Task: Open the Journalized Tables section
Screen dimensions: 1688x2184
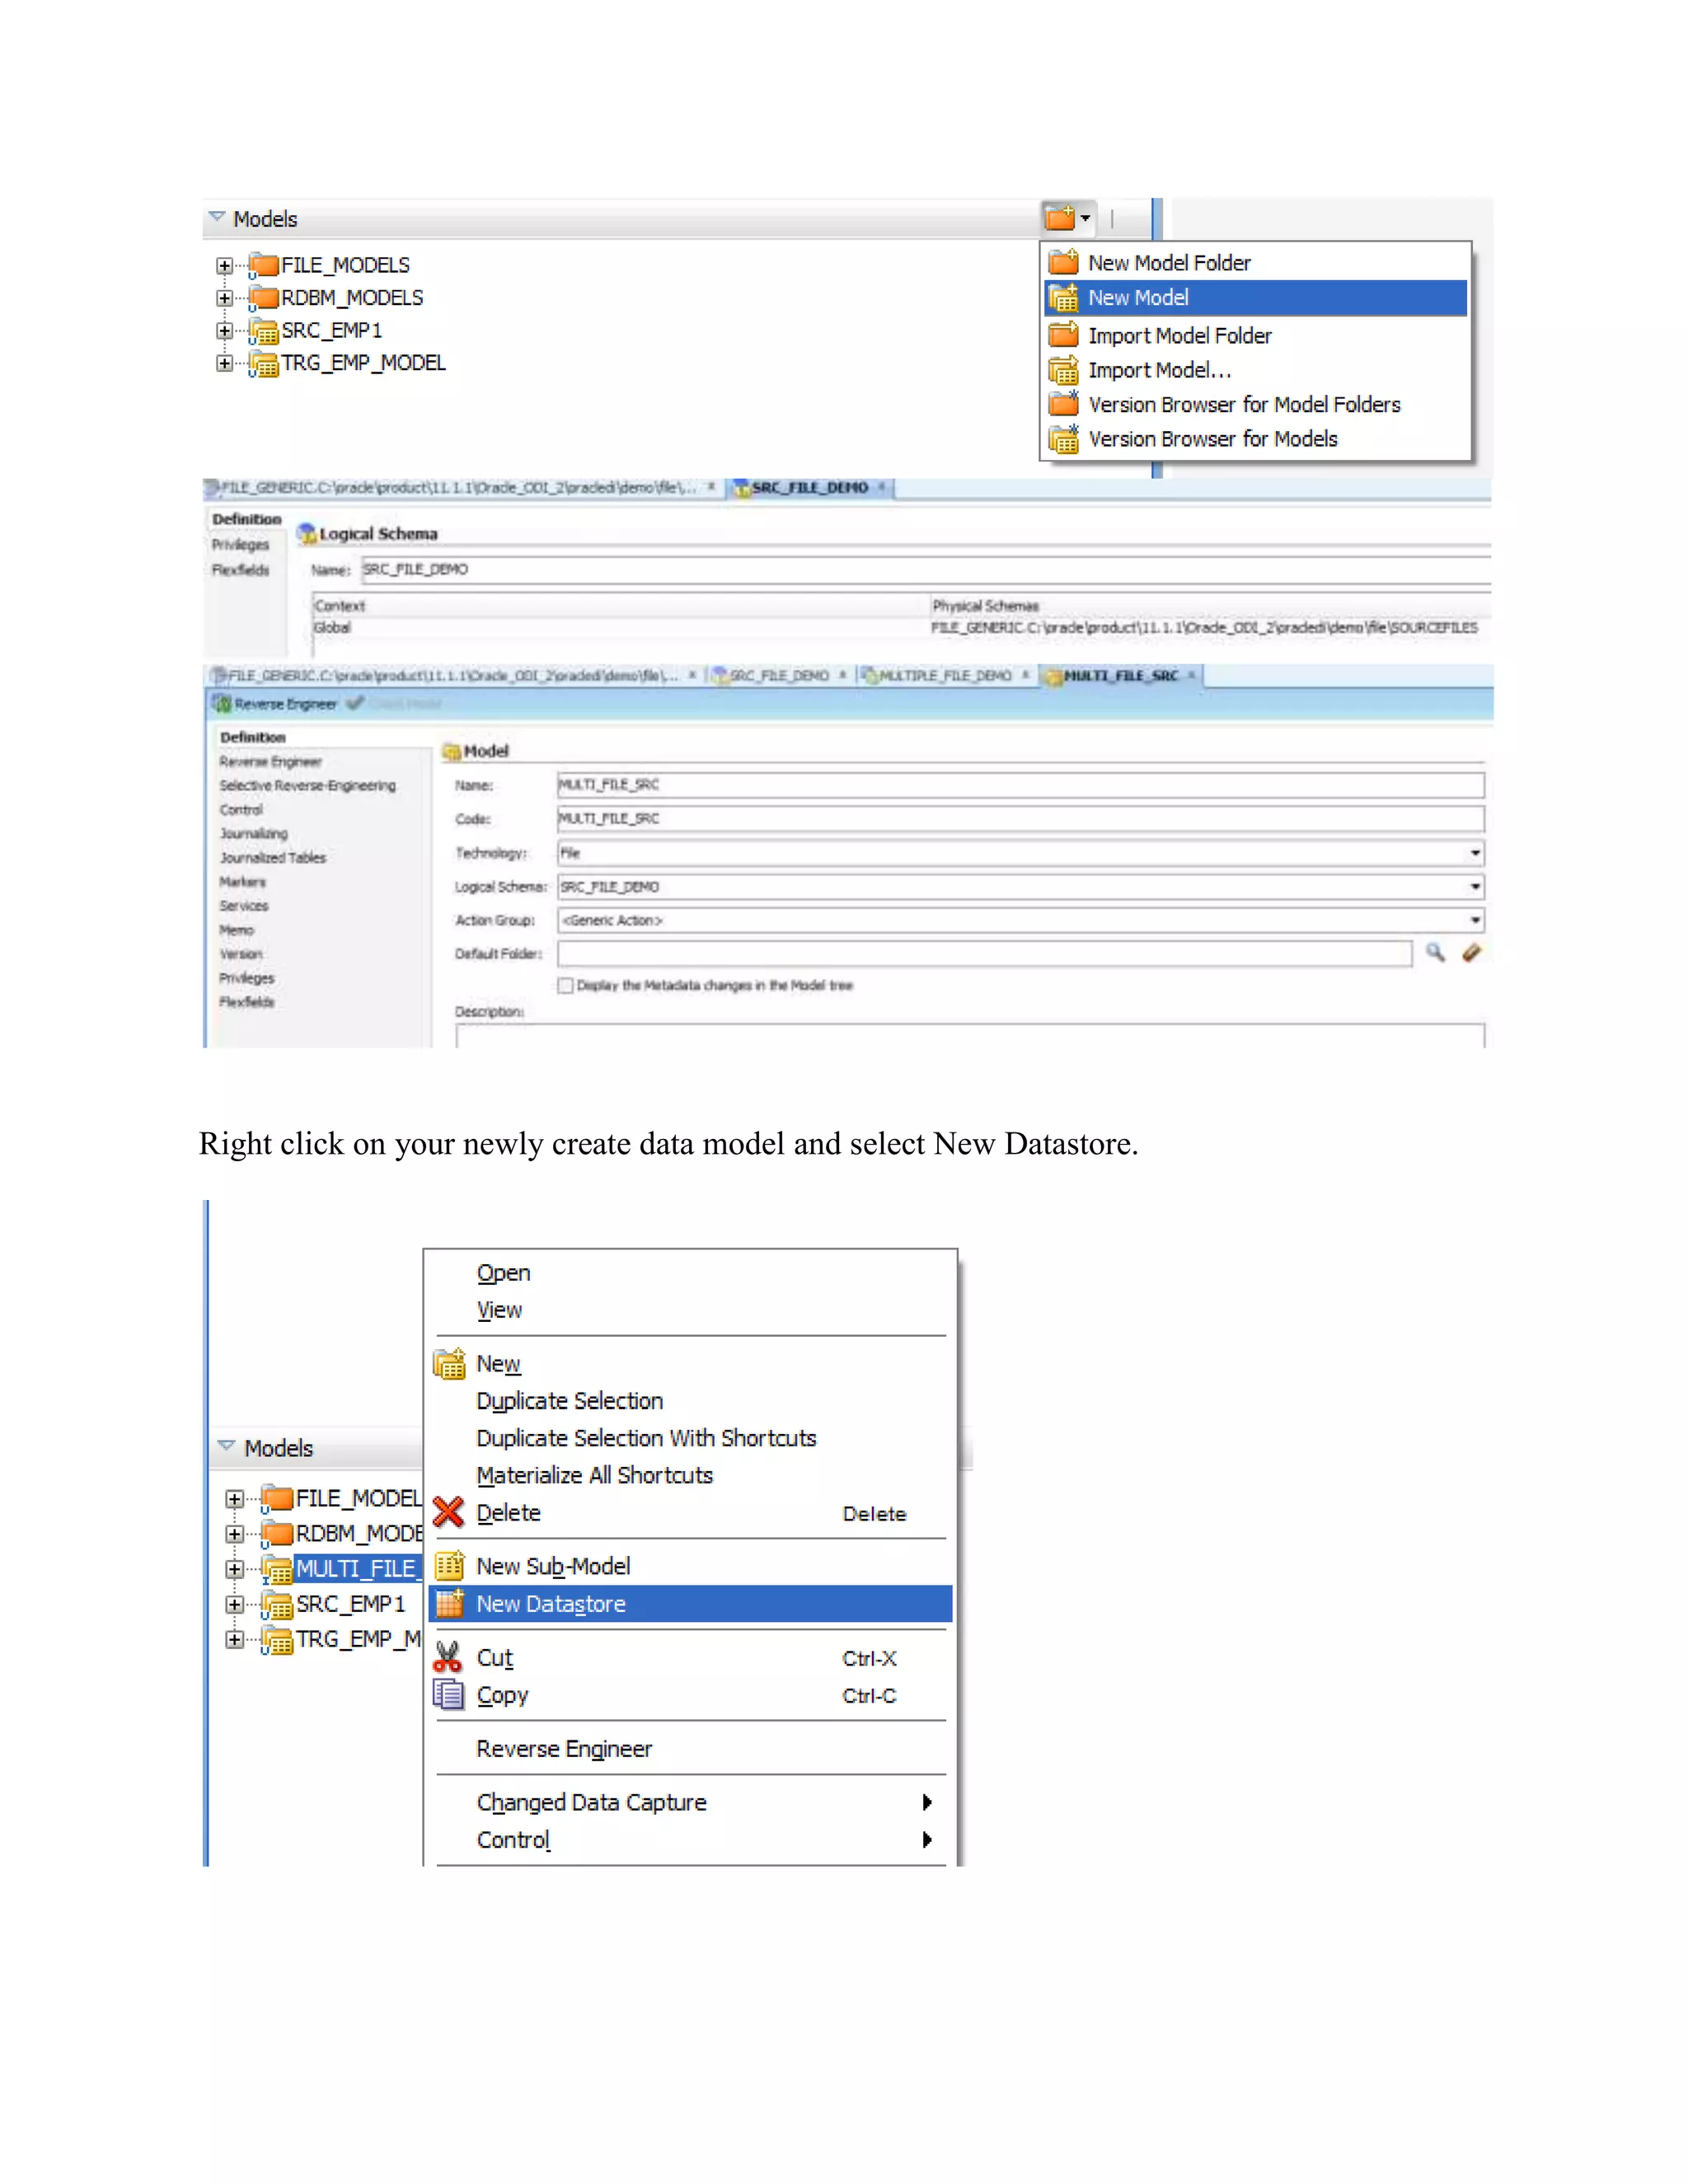Action: pyautogui.click(x=272, y=858)
